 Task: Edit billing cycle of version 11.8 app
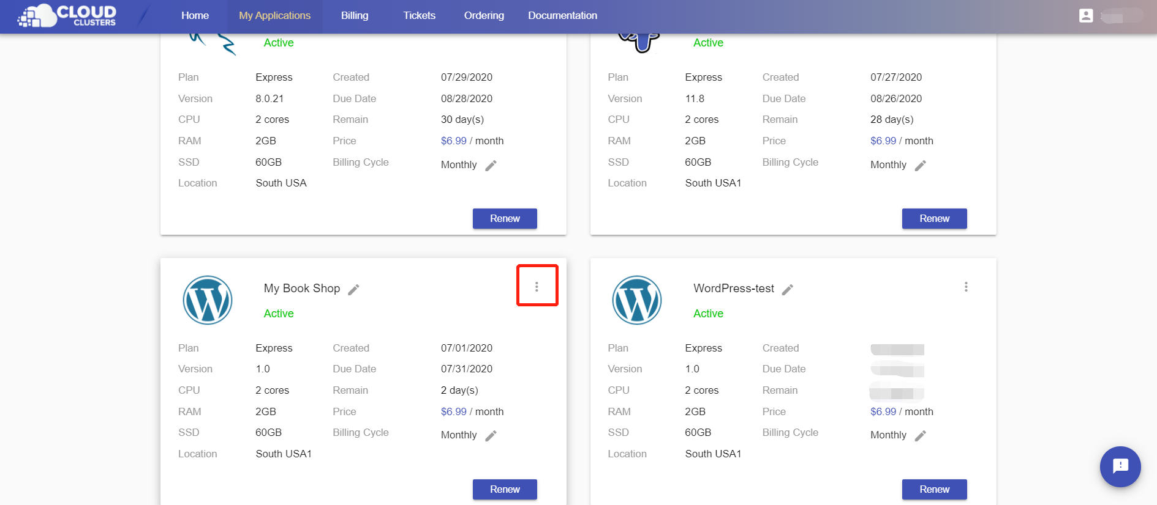(x=920, y=166)
